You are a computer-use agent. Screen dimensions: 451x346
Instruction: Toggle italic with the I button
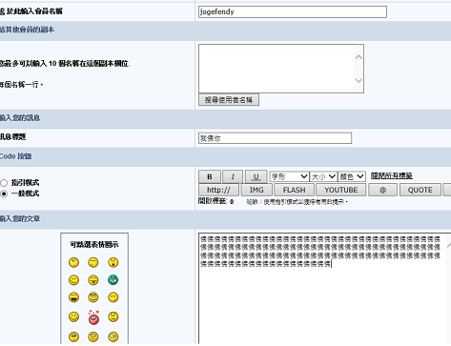point(233,176)
